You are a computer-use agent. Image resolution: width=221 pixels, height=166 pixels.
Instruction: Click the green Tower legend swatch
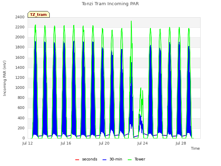pos(129,160)
